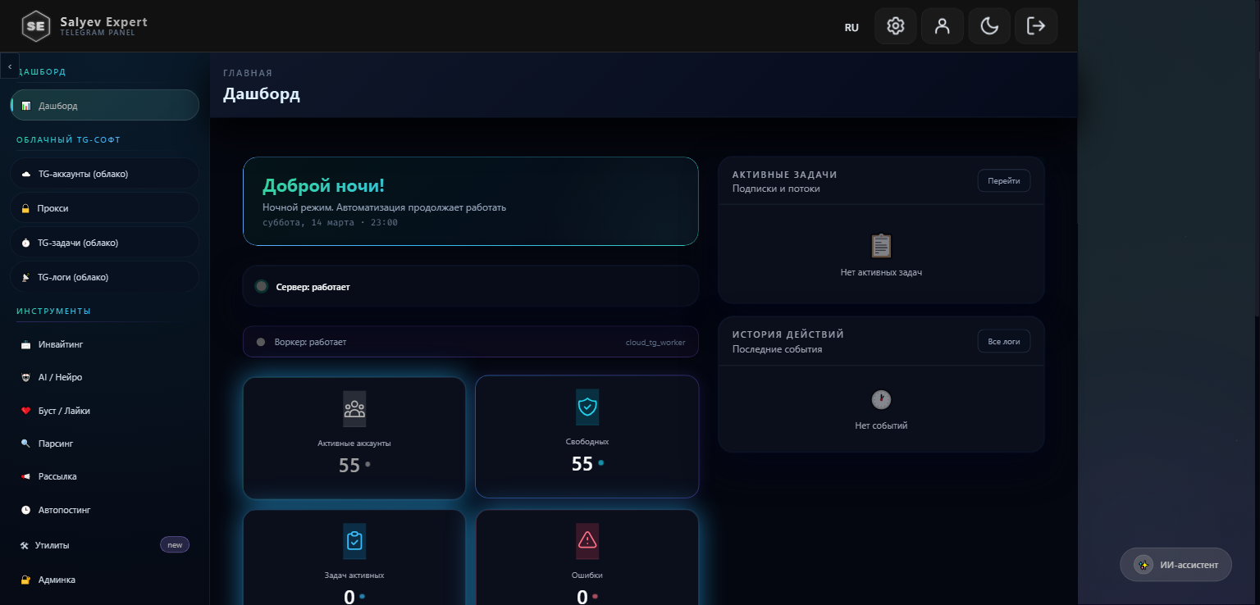Toggle dark mode with the moon icon
Viewport: 1260px width, 605px height.
989,26
